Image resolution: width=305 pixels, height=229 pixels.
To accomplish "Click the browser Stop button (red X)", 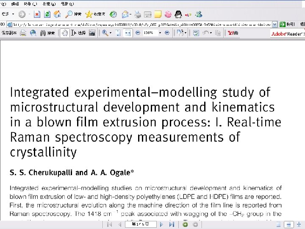I will tap(37, 14).
